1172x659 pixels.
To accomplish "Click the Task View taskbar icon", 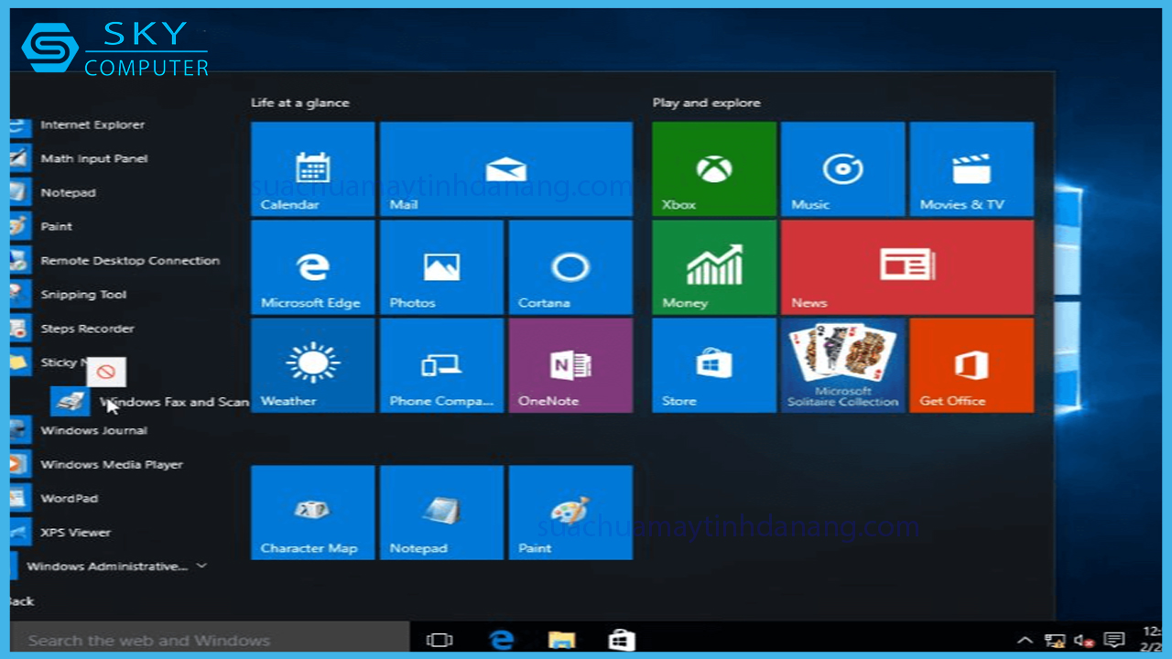I will coord(440,640).
